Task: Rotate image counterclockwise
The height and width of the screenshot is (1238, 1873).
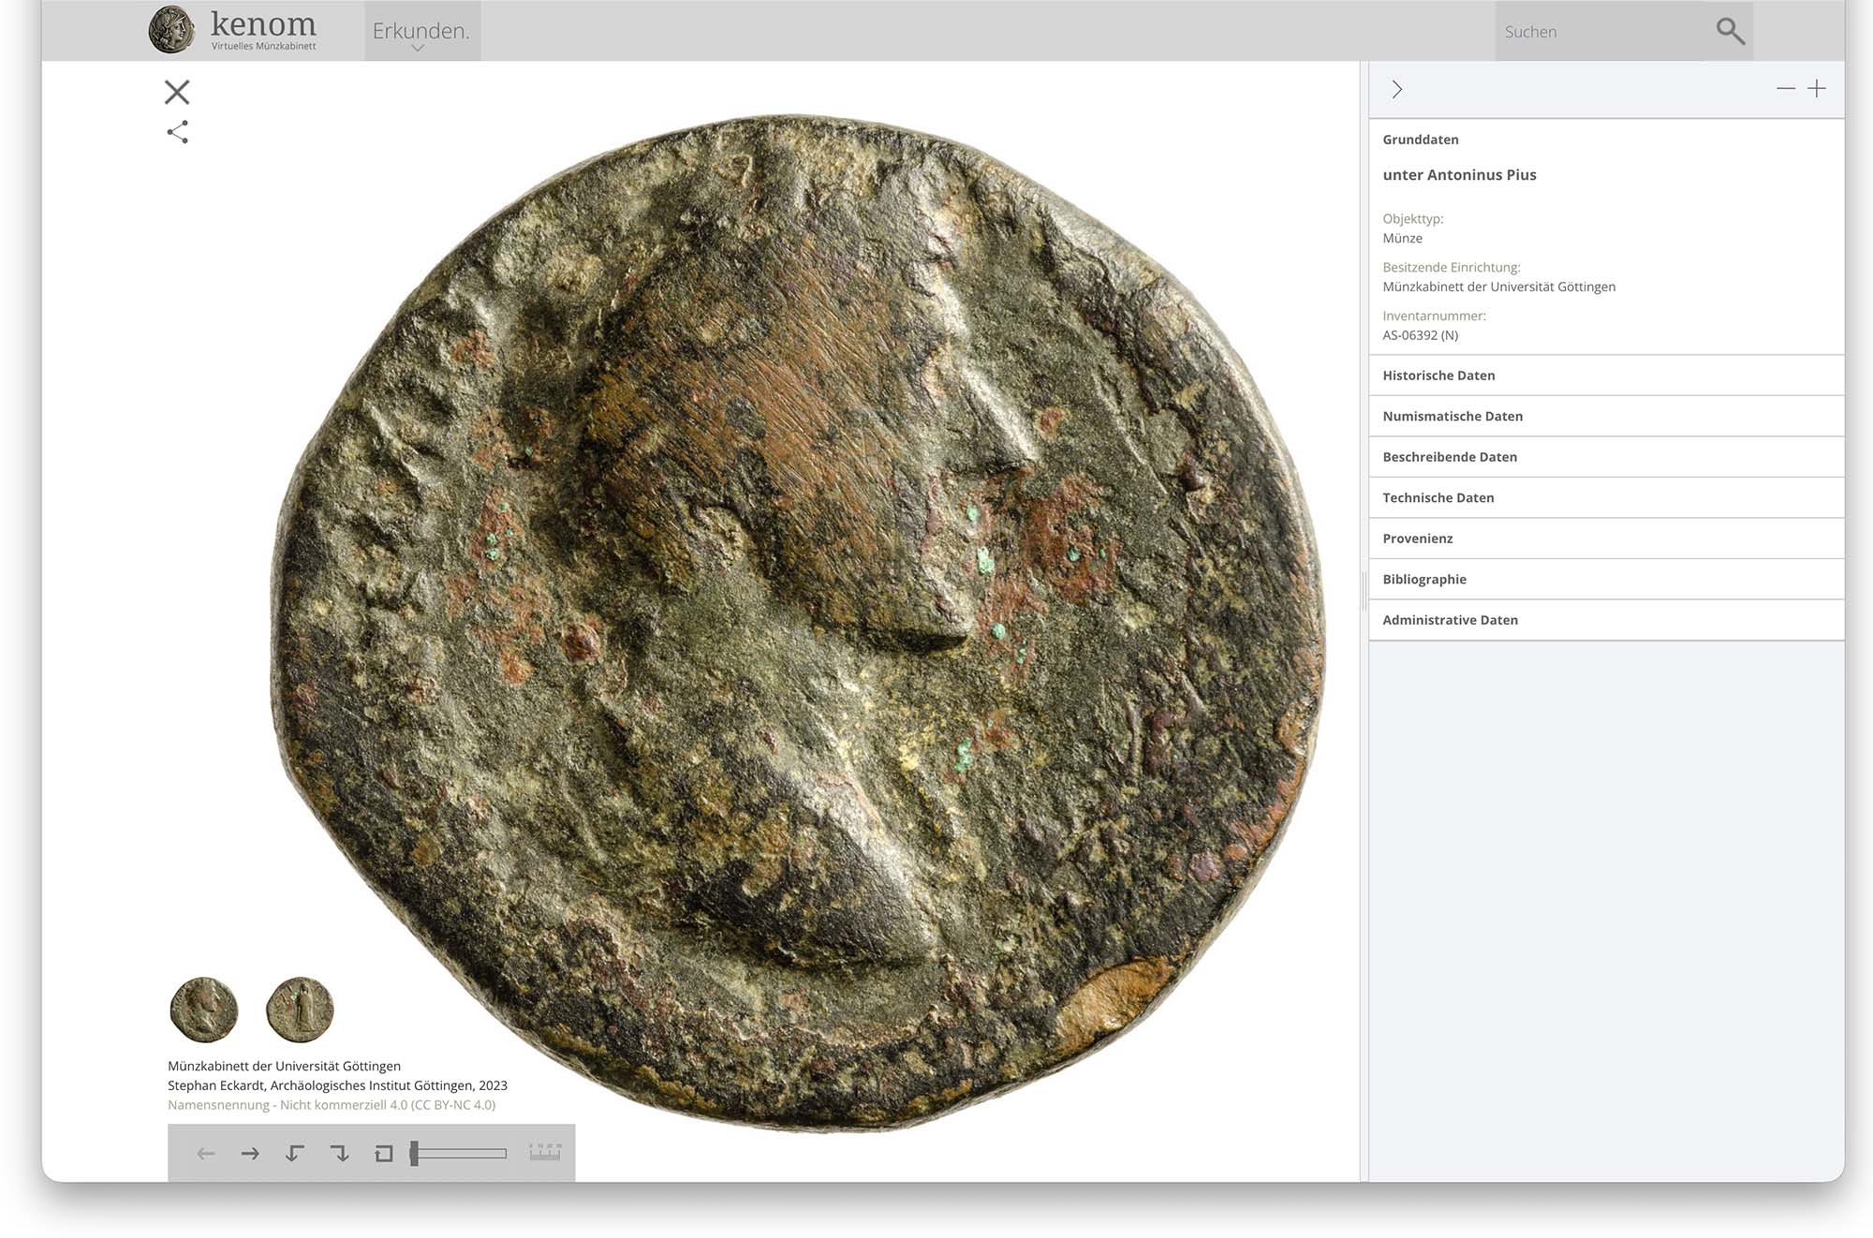Action: [294, 1154]
